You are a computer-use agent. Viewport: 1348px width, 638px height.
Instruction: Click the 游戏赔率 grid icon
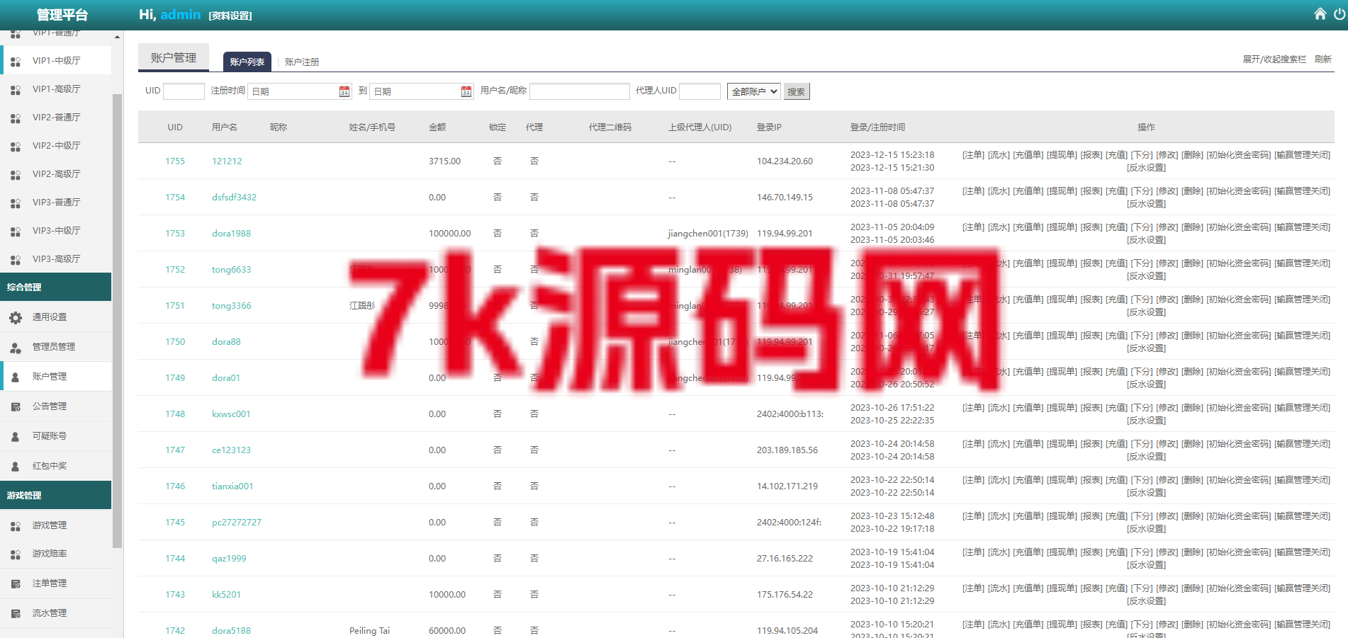click(16, 554)
